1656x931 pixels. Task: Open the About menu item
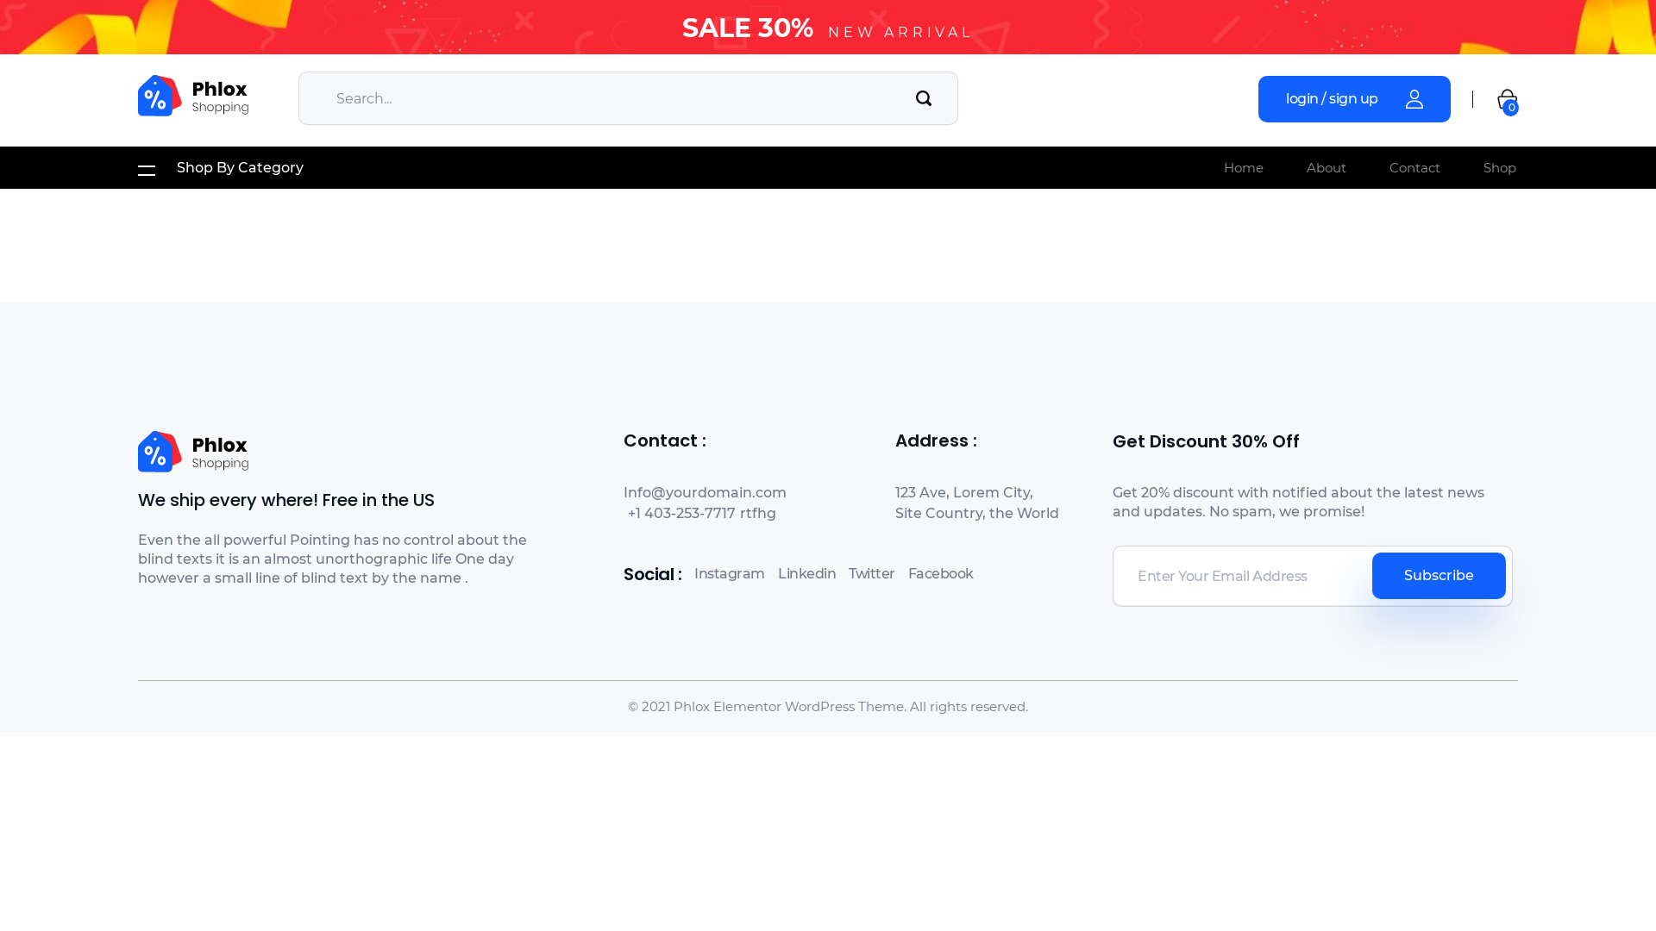[x=1326, y=168]
